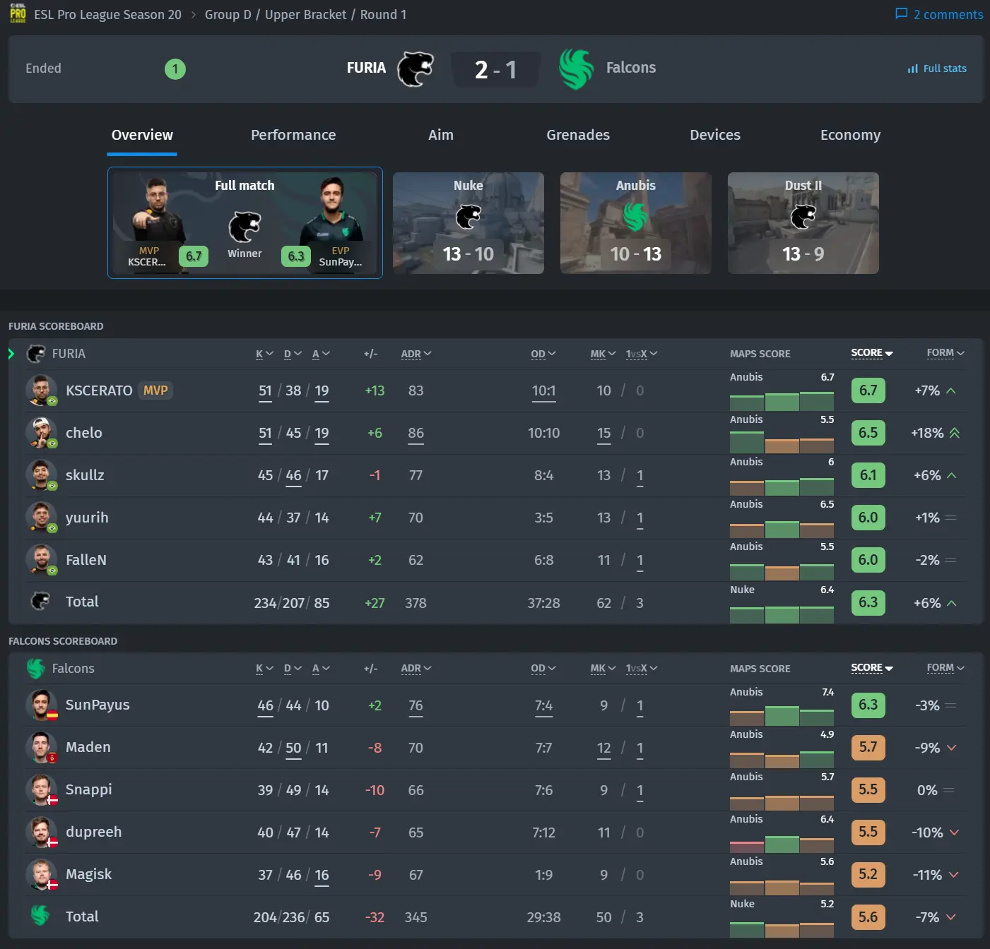Screen dimensions: 990x949
Task: Click skullz's player avatar
Action: 41,474
